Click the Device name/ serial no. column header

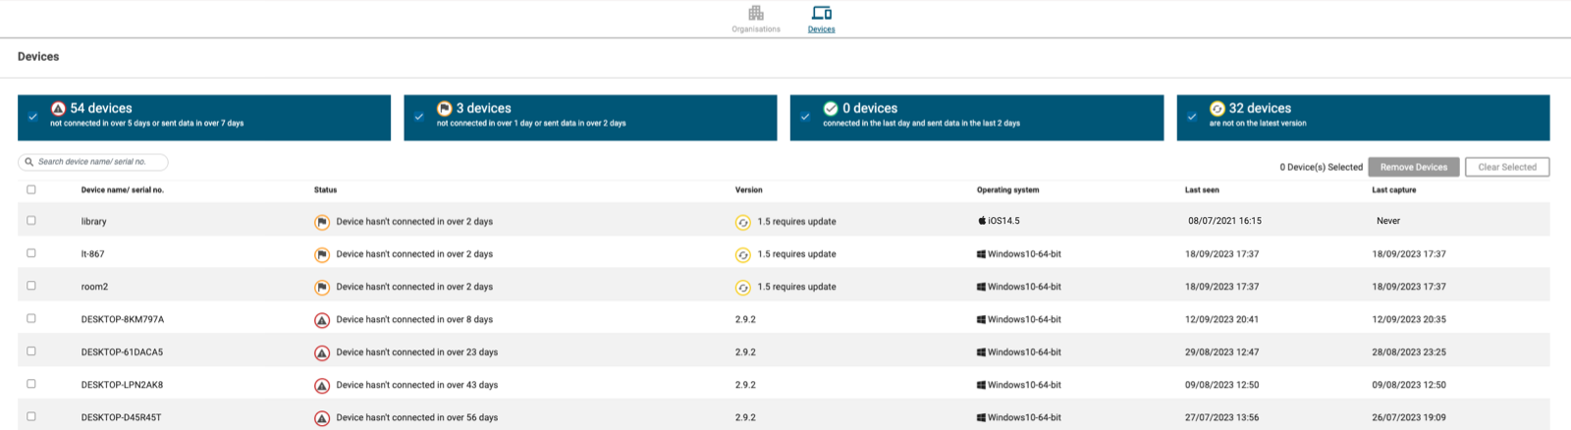click(x=122, y=190)
